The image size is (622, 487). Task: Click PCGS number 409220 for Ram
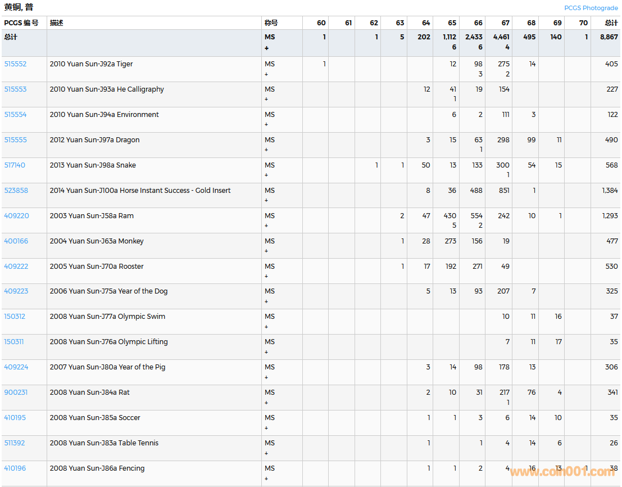click(16, 216)
